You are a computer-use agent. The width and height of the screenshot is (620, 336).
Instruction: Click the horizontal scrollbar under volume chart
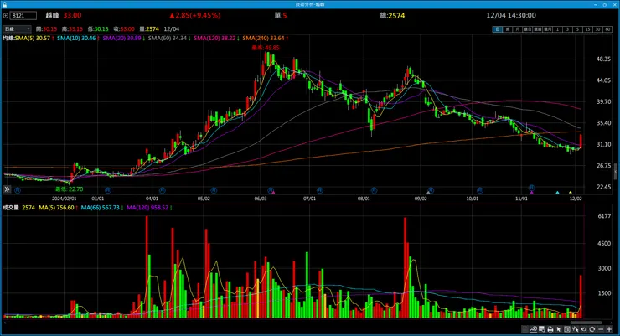[586, 323]
